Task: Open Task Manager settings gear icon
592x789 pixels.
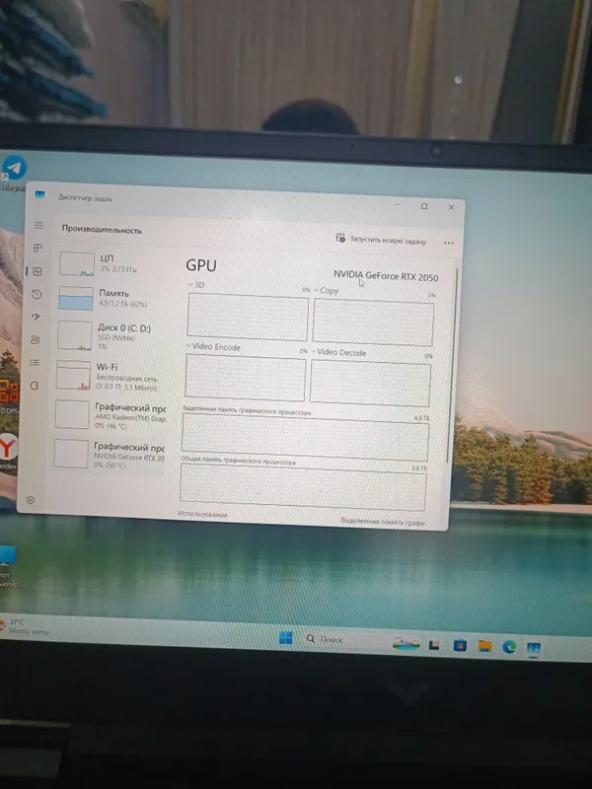Action: click(x=31, y=500)
